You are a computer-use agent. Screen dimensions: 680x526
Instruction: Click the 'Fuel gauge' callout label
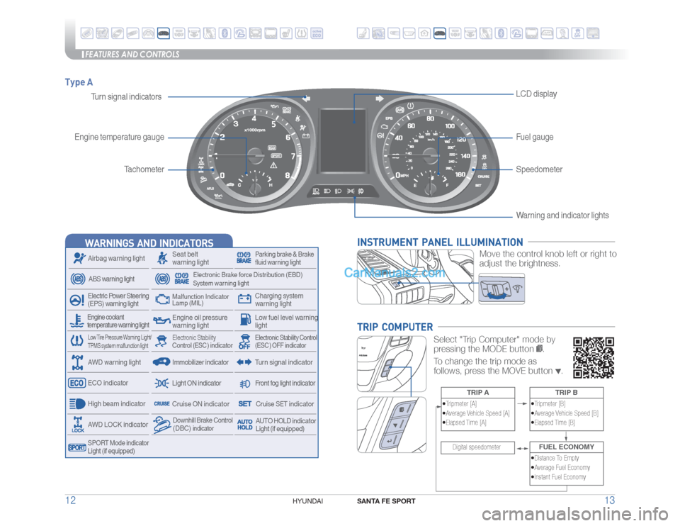[x=535, y=137]
